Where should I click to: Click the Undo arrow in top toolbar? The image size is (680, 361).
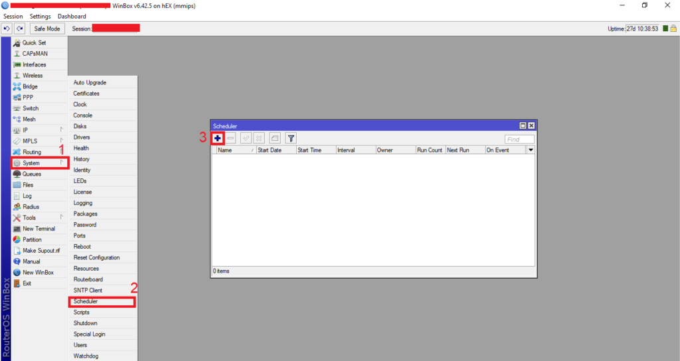pos(7,29)
